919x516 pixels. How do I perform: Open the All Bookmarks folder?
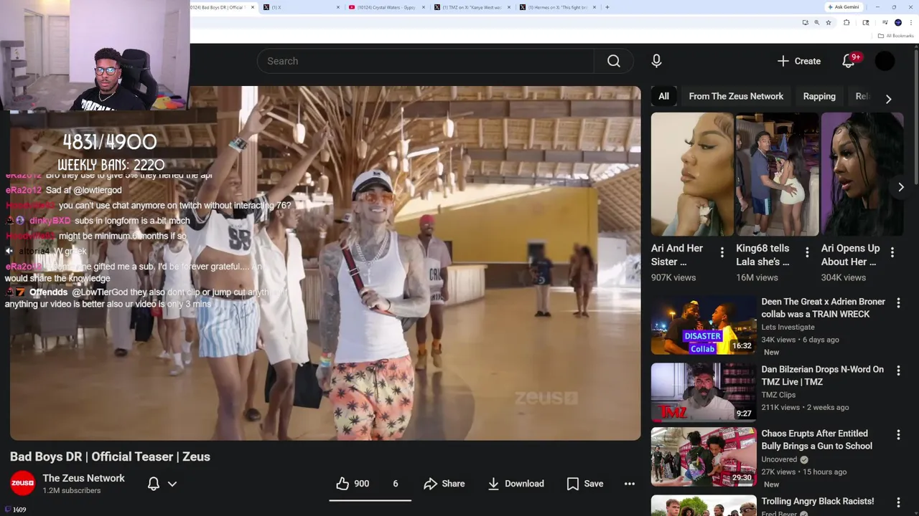(x=895, y=36)
